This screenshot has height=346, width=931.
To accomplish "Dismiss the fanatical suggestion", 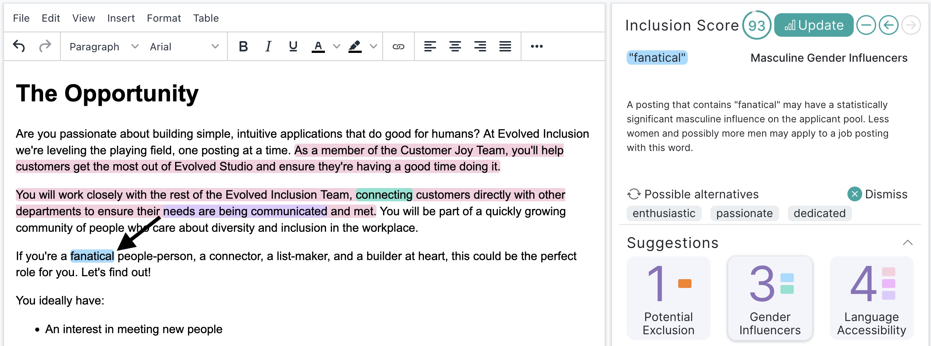I will (x=877, y=194).
